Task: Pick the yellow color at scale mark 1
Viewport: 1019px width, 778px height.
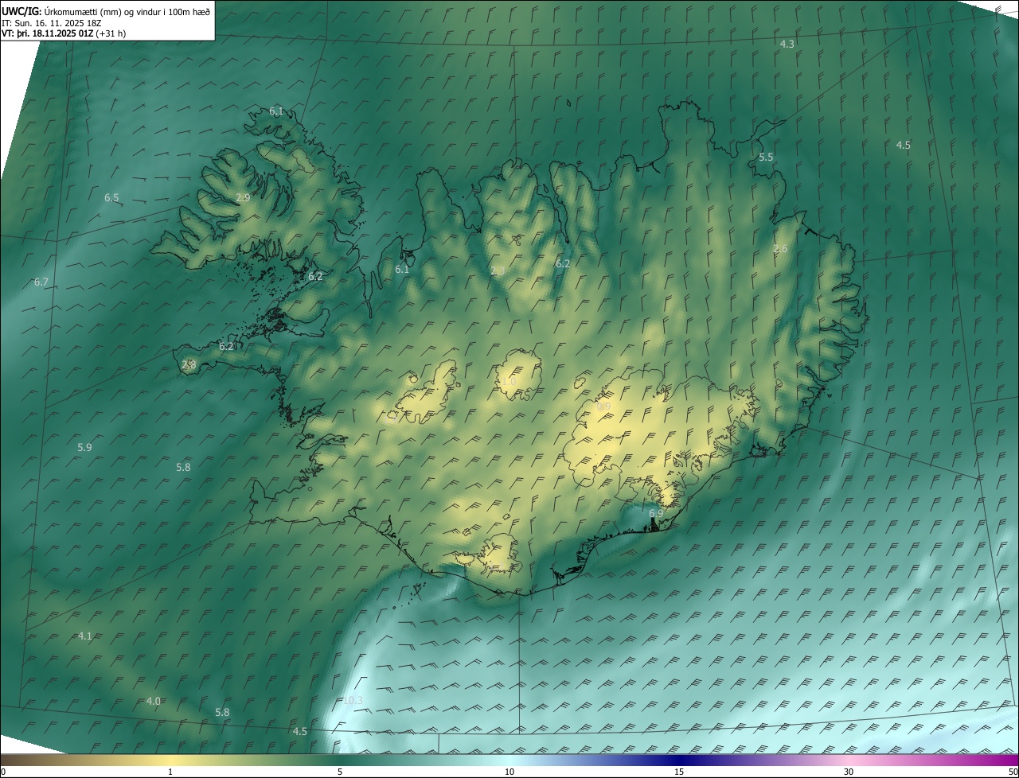Action: point(170,760)
